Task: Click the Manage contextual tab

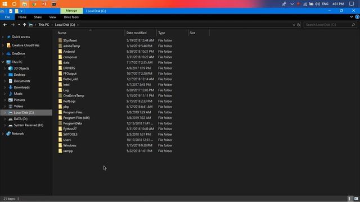Action: pos(71,11)
